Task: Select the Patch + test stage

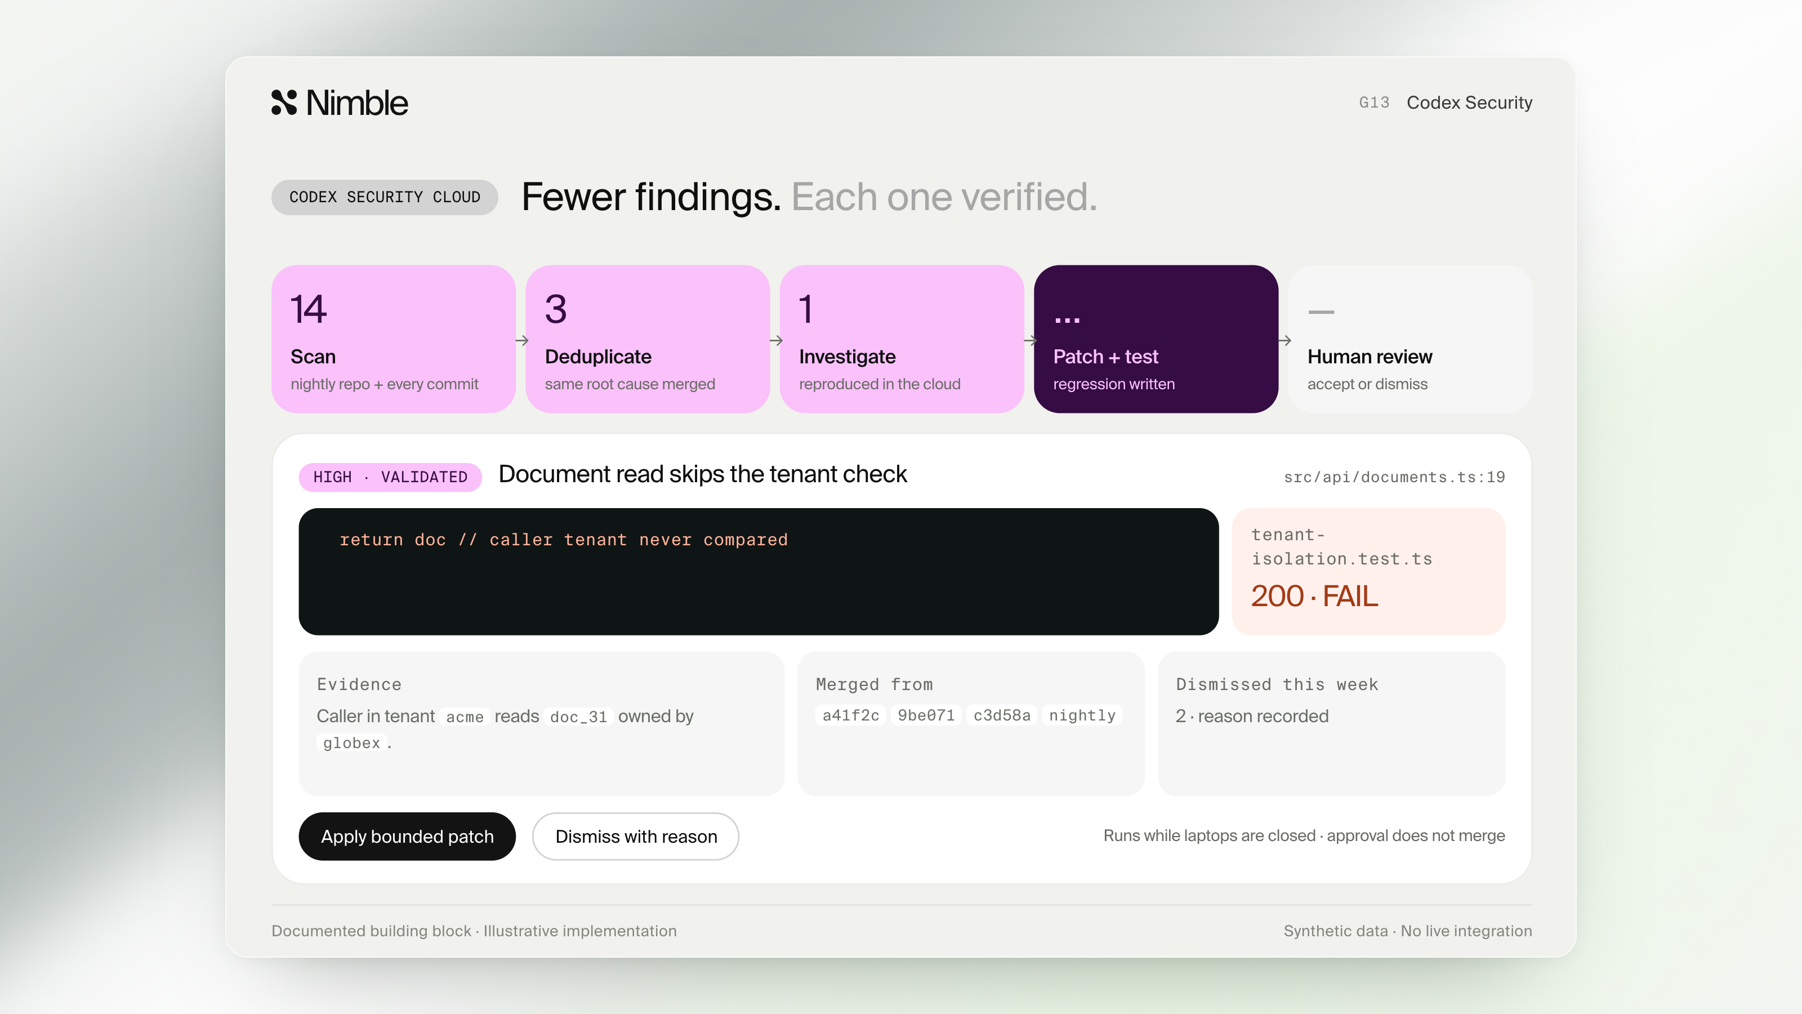Action: [1156, 339]
